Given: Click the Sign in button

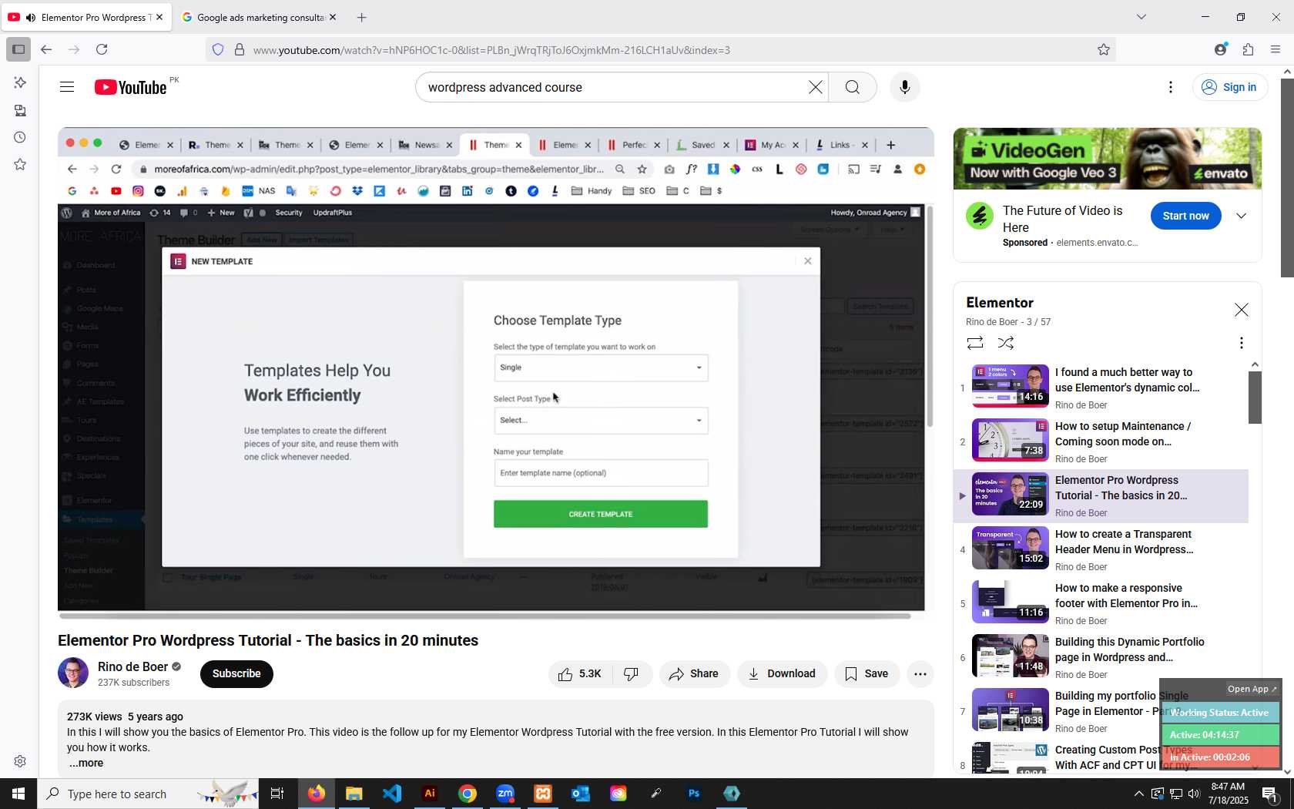Looking at the screenshot, I should coord(1229,87).
